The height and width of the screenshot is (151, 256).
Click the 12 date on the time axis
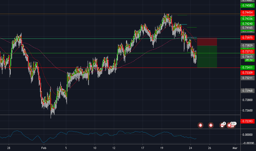114,148
